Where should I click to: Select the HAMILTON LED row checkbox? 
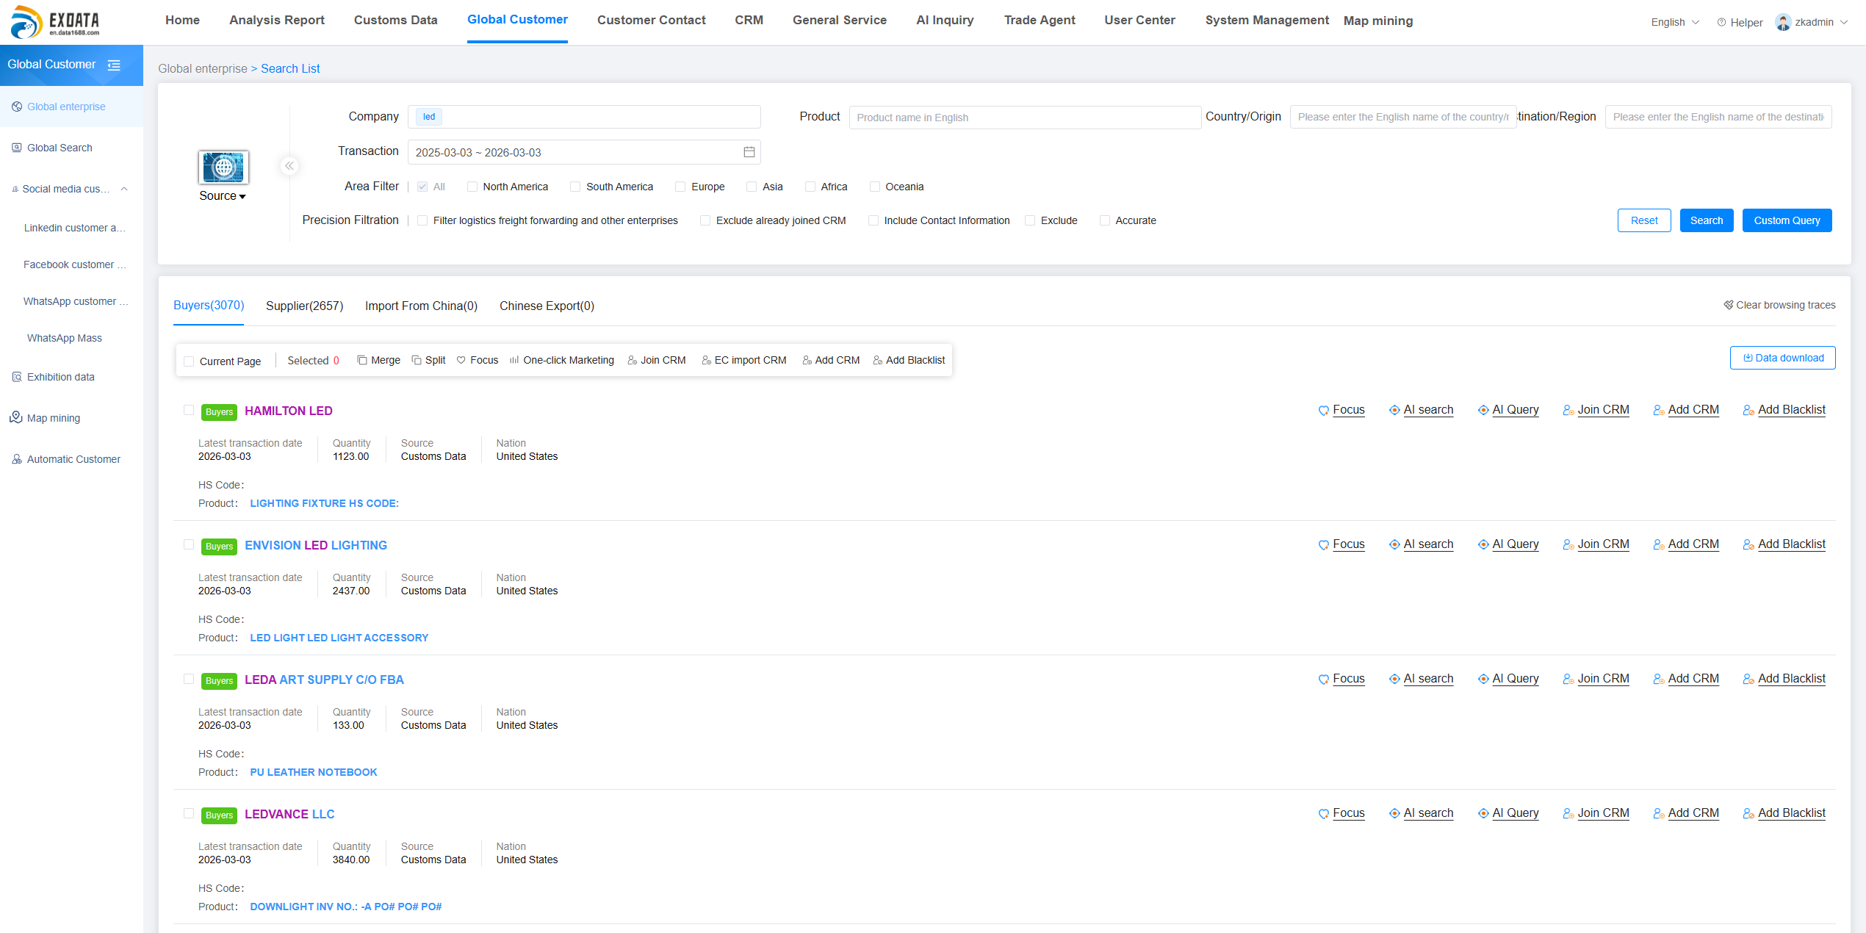pos(189,411)
